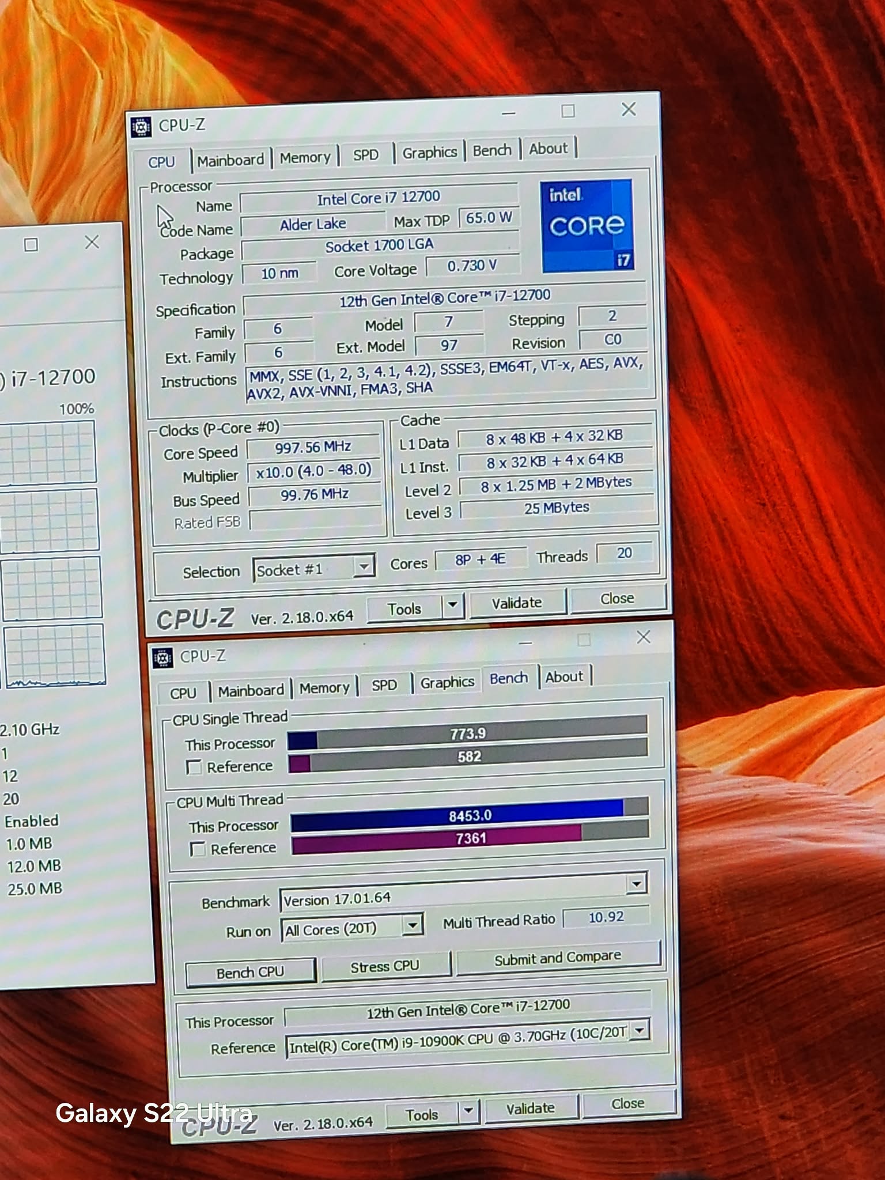Close the lower CPU-Z Bench window

[644, 637]
